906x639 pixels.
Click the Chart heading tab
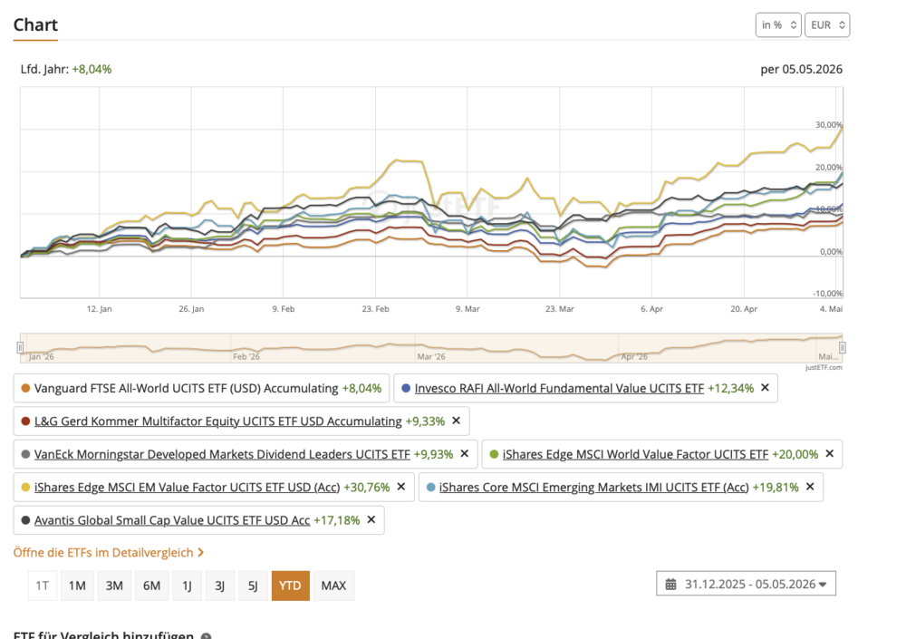pyautogui.click(x=35, y=25)
